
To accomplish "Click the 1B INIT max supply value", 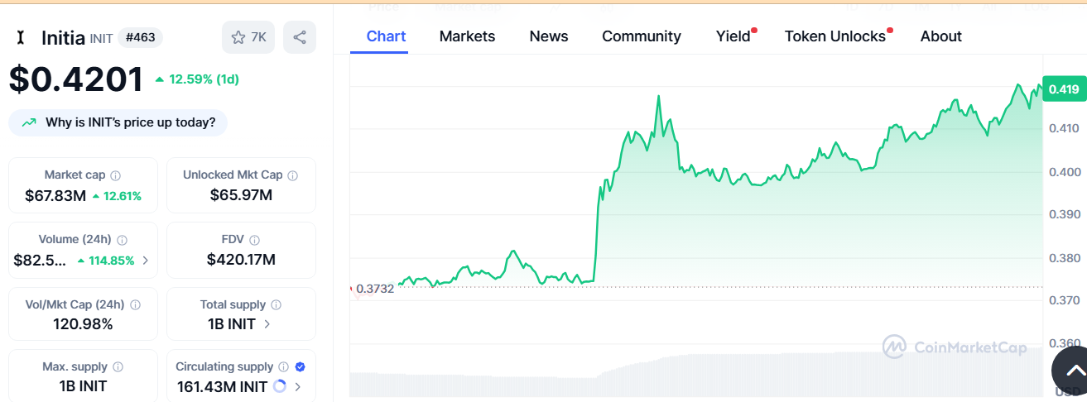I will 83,385.
